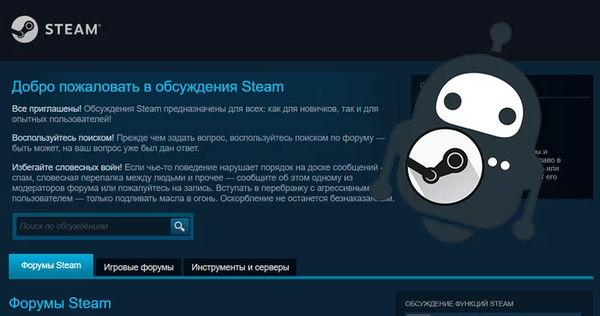Click the "Добро пожаловать в обсуждения Steam" heading
This screenshot has width=600, height=316.
[147, 86]
